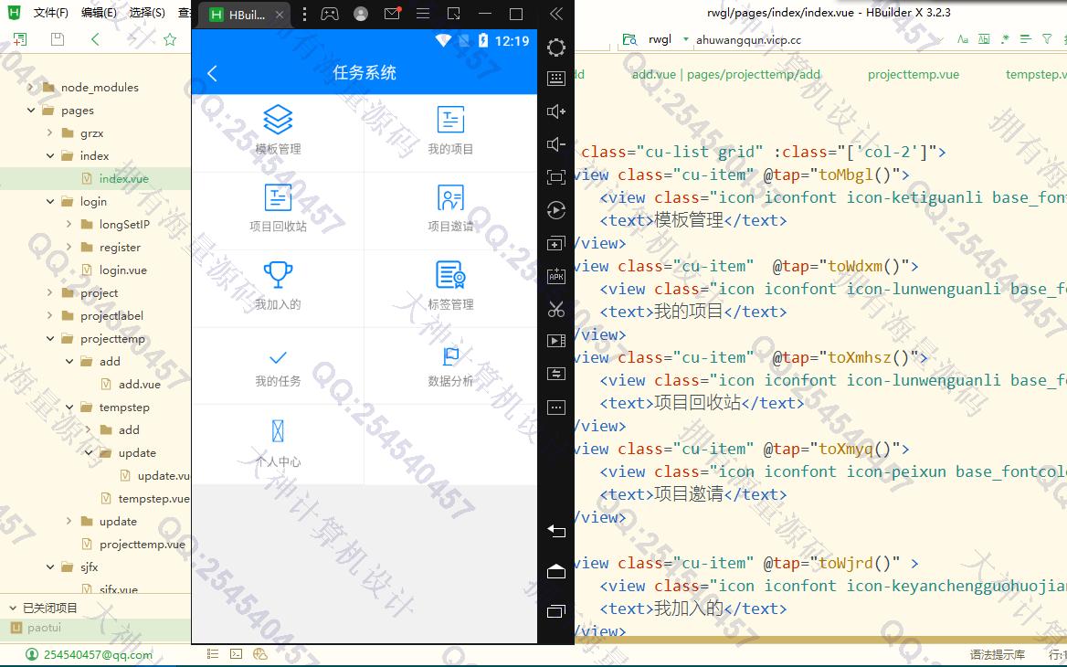Open the 编辑(E) menu

[x=99, y=12]
